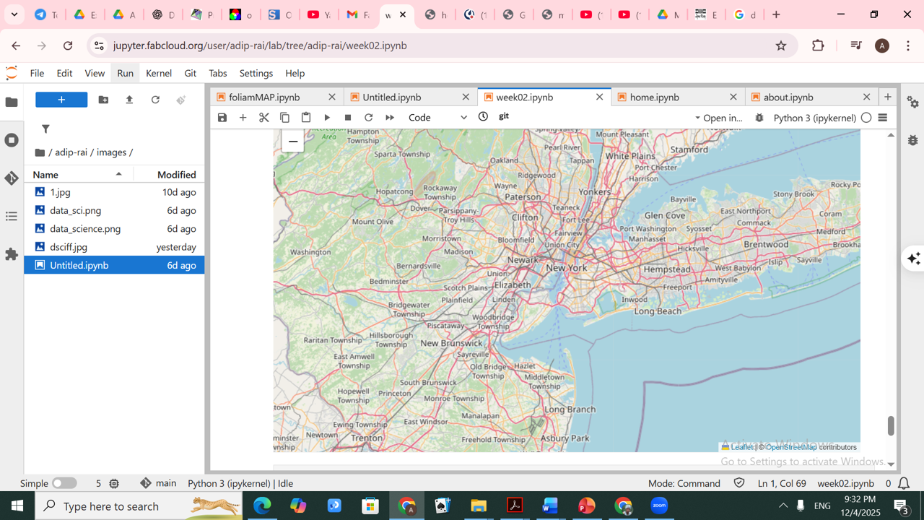Save the notebook with the save icon

222,118
